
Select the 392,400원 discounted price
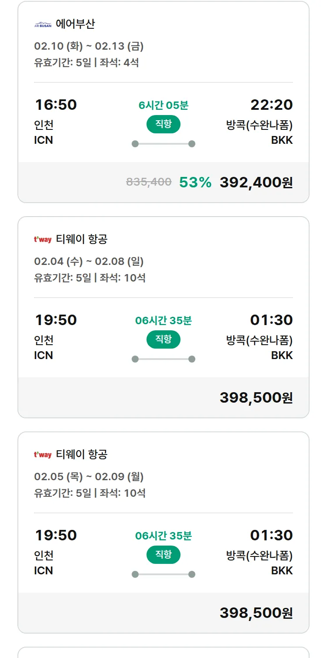(256, 182)
